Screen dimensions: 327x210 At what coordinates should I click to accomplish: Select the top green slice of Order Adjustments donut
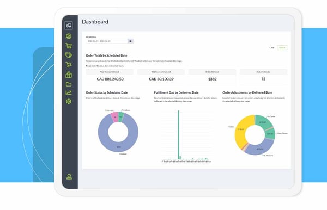[263, 122]
